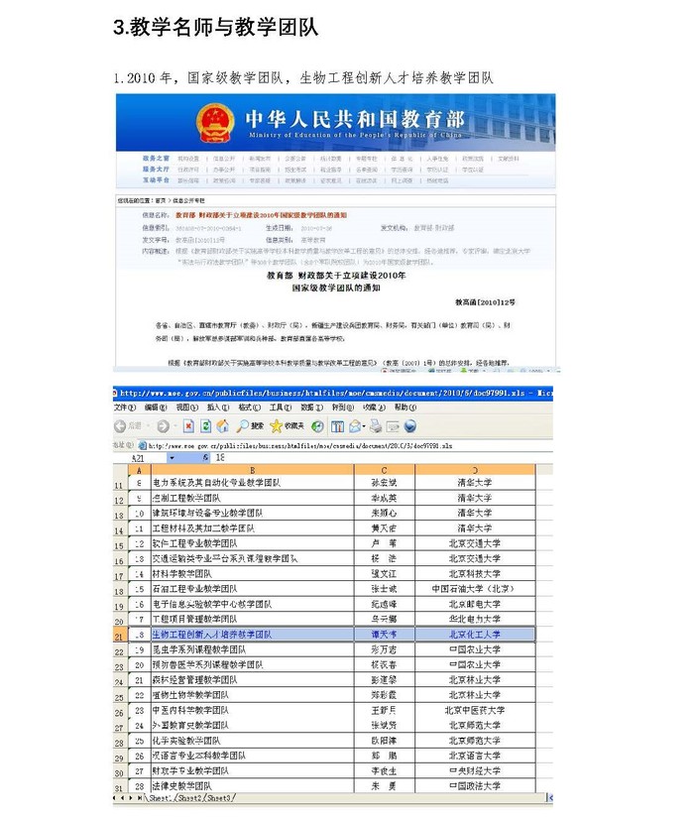Click the green Refresh page icon
Image resolution: width=693 pixels, height=818 pixels.
tap(206, 426)
